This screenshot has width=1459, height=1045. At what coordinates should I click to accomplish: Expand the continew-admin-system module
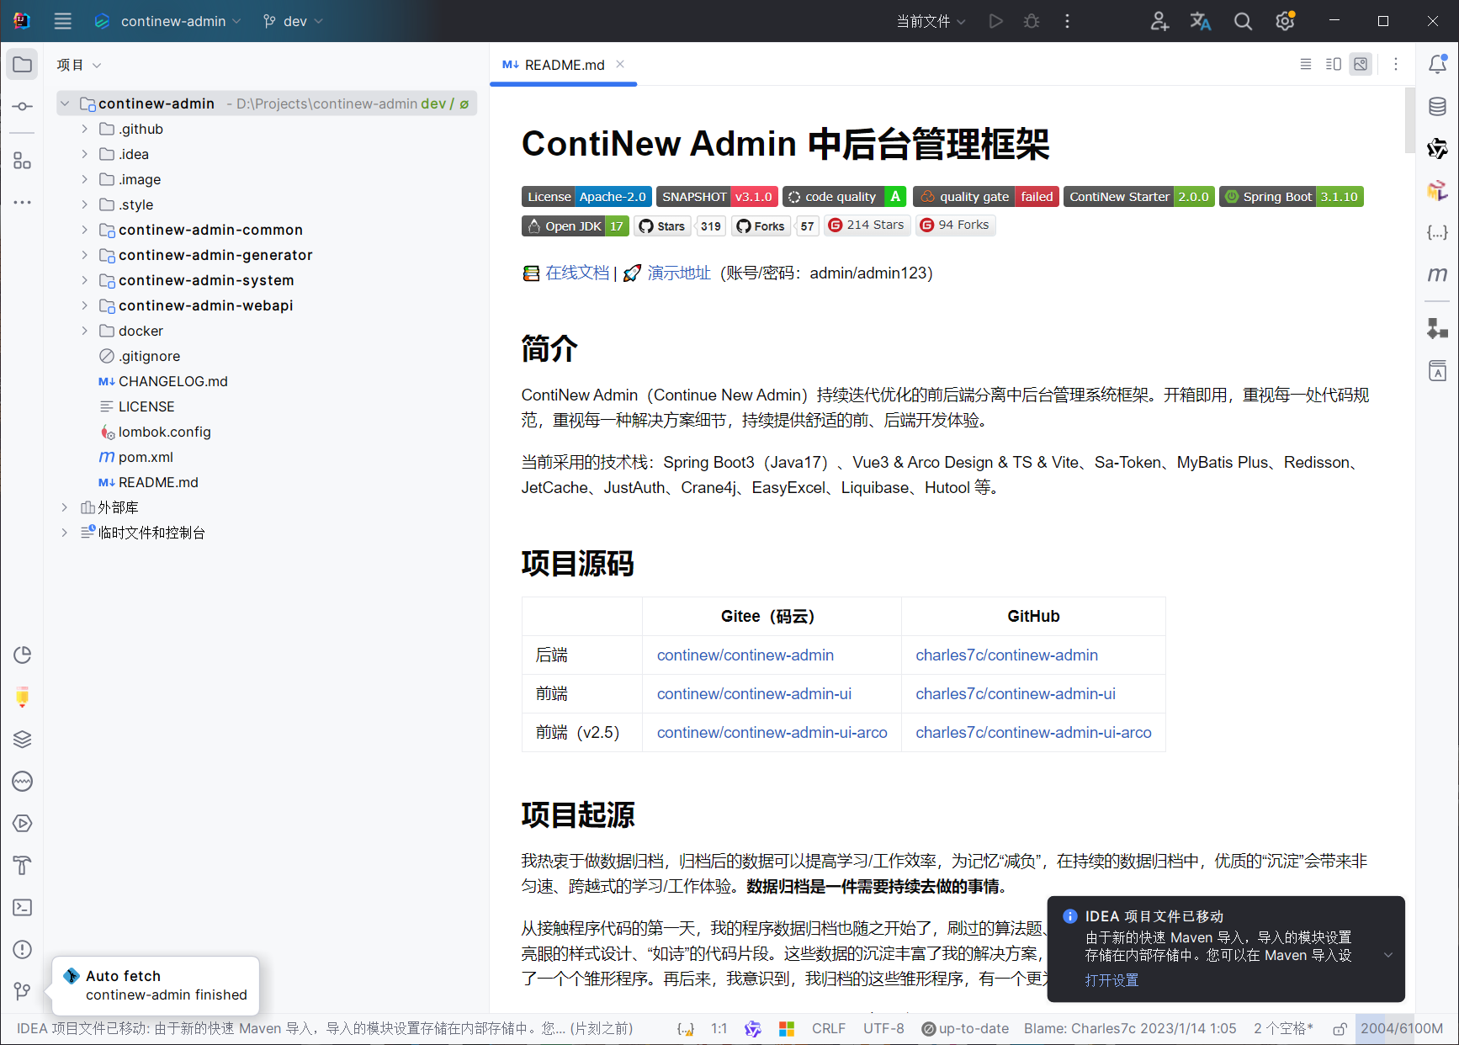pos(84,280)
